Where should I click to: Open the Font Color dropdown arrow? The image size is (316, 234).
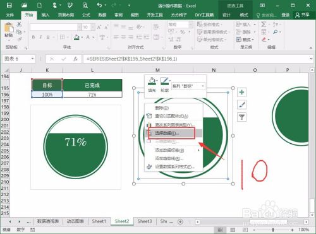[93, 37]
